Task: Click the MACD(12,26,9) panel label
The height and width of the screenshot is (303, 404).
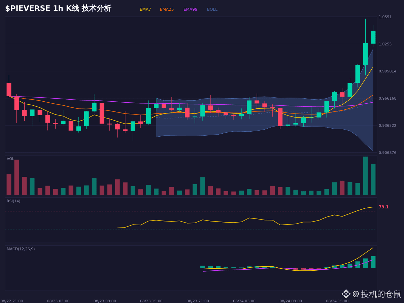Action: pos(21,249)
